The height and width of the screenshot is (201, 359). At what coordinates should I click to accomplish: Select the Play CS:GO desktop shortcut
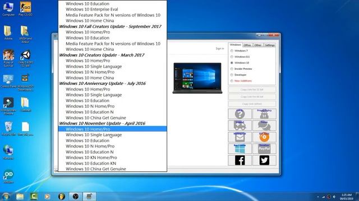(x=25, y=9)
